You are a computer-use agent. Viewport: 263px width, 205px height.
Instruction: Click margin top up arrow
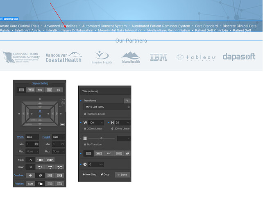coord(40,103)
